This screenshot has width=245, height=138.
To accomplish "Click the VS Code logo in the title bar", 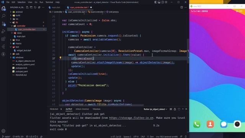I will coord(2,2).
